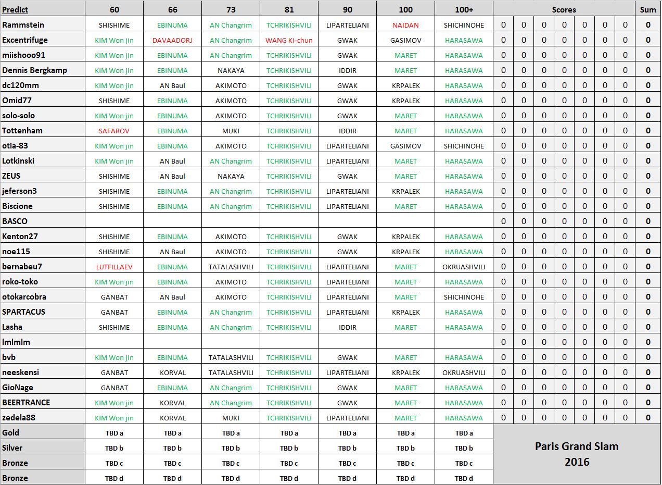The image size is (662, 485).
Task: Select the Omid77 name cell
Action: pyautogui.click(x=43, y=100)
